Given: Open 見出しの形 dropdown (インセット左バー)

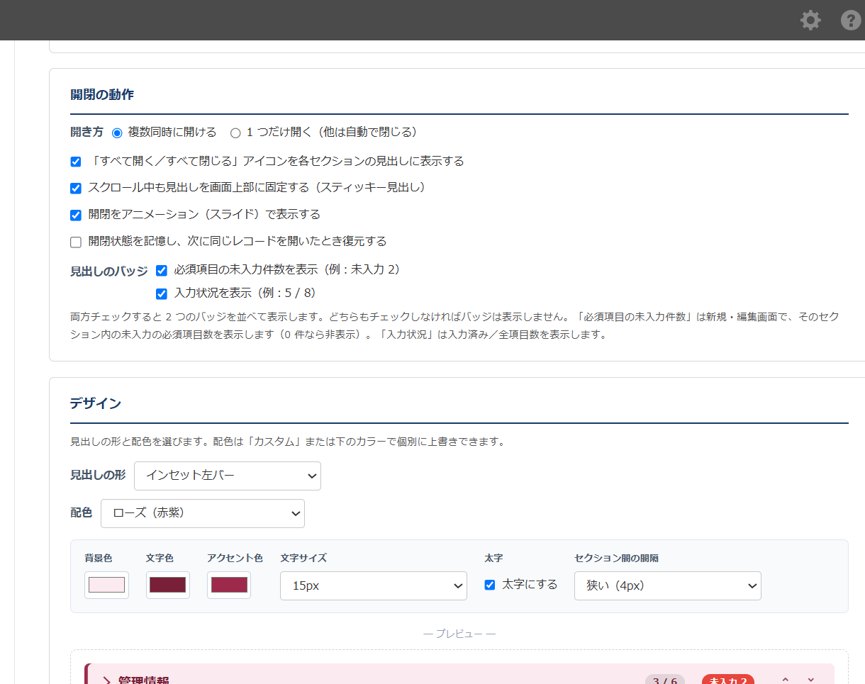Looking at the screenshot, I should 228,476.
